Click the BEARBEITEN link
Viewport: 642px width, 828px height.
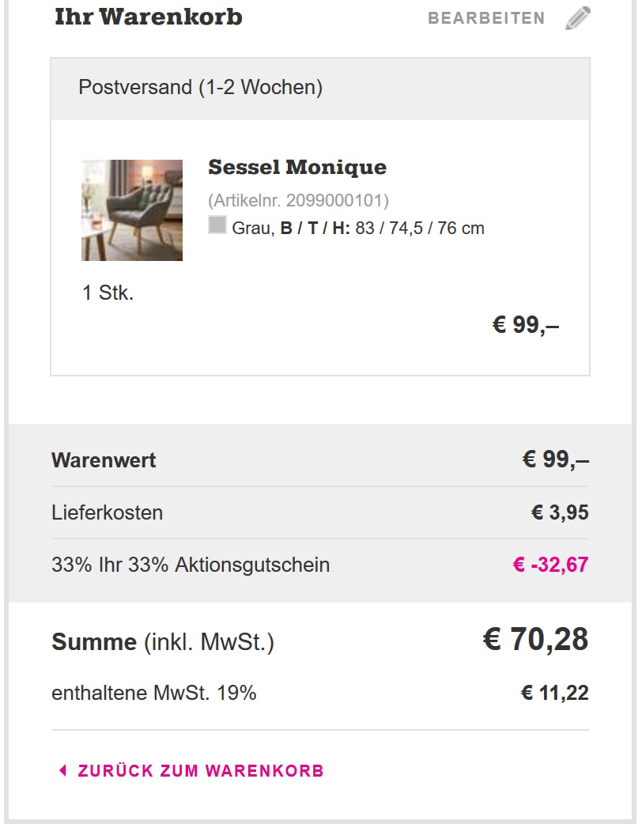(x=486, y=18)
